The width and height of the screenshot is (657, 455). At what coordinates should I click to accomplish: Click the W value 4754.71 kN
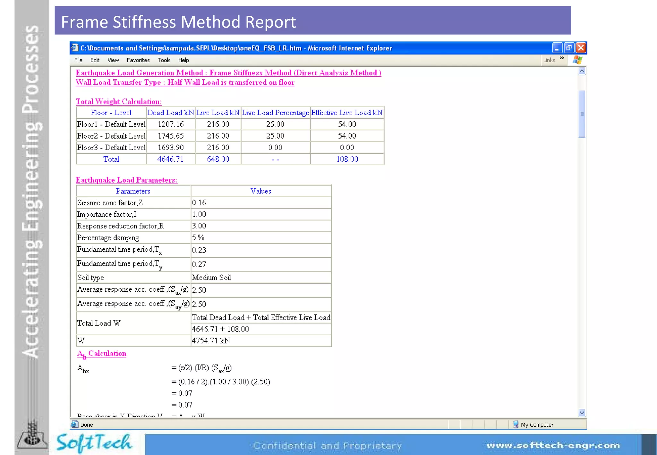tap(211, 341)
